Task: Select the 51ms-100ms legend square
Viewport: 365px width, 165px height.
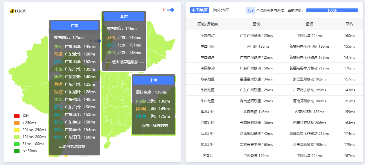Action: pyautogui.click(x=17, y=144)
